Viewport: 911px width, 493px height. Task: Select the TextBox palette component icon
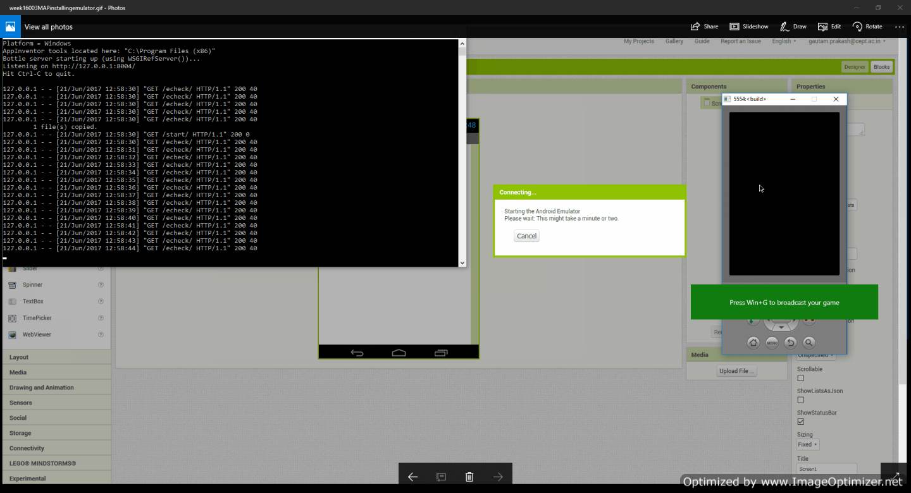12,301
